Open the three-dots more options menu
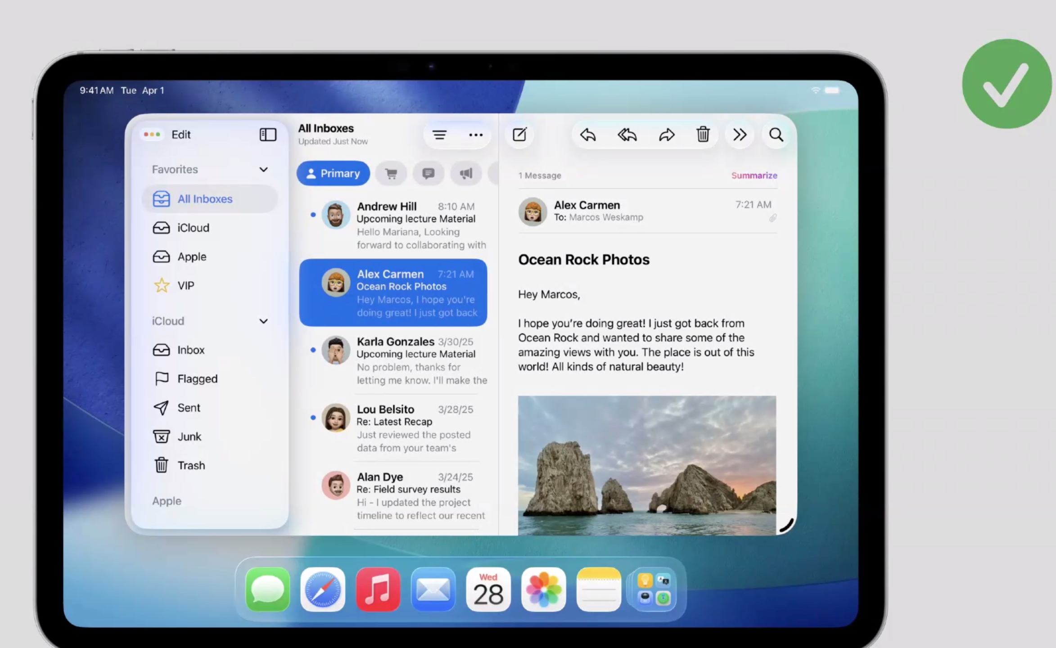 click(476, 135)
